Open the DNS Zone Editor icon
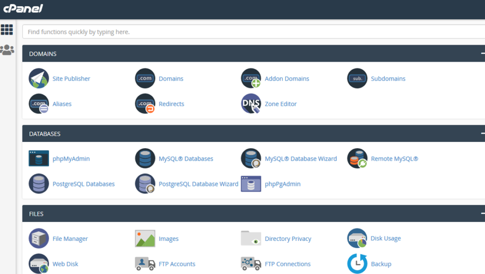Image resolution: width=485 pixels, height=274 pixels. (x=251, y=104)
